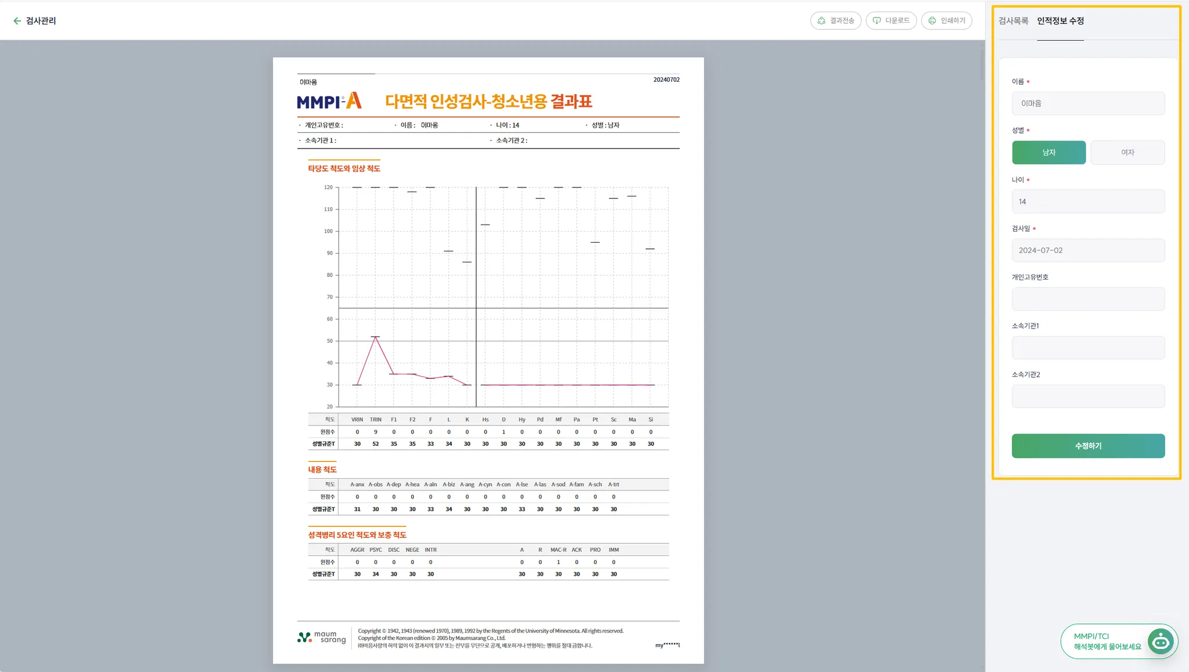1189x672 pixels.
Task: Click the 결과전송 share icon
Action: [x=822, y=21]
